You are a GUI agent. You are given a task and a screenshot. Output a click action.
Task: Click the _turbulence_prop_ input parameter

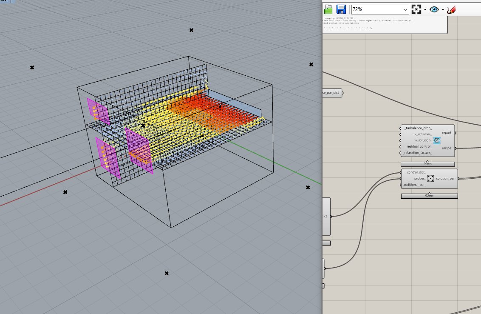pos(418,128)
